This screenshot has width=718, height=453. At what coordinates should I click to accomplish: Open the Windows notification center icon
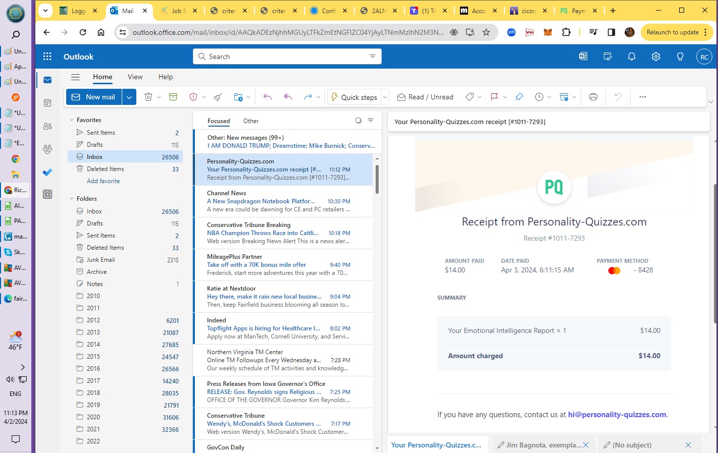(x=16, y=439)
